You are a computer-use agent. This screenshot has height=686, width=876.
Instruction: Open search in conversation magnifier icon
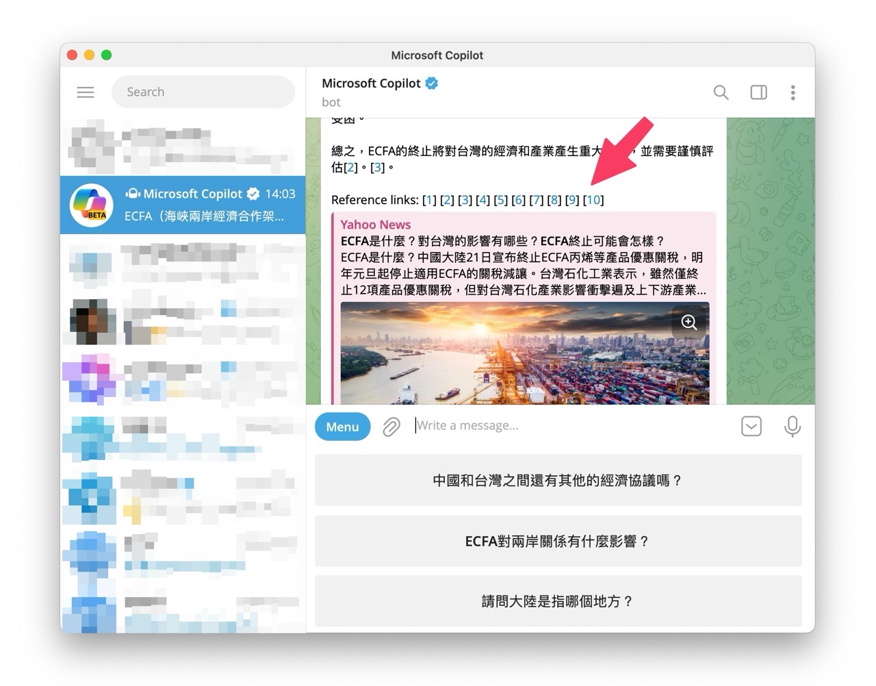click(721, 92)
